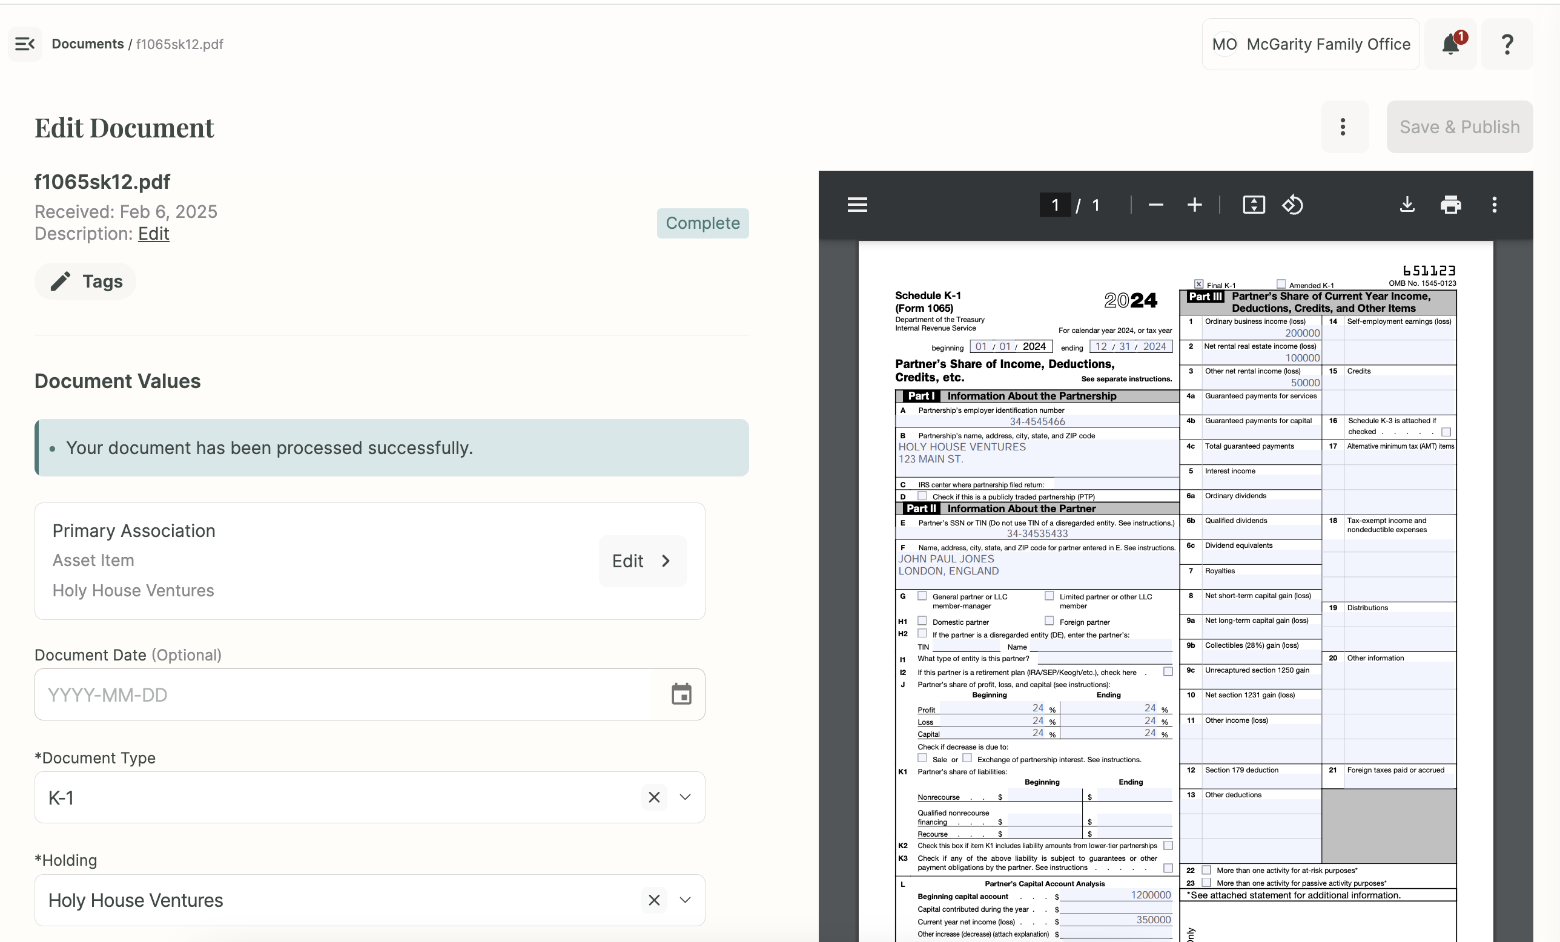Check the Amended K-1 checkbox
This screenshot has height=942, width=1560.
[x=1281, y=285]
